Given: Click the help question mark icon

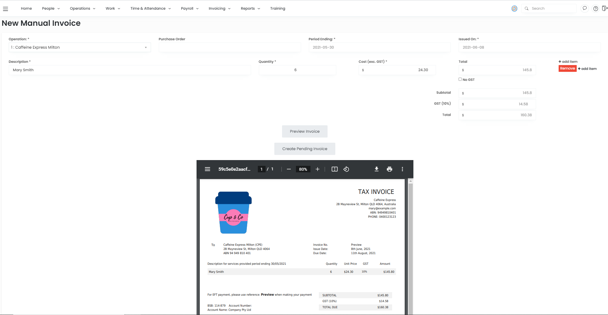Looking at the screenshot, I should coord(595,9).
